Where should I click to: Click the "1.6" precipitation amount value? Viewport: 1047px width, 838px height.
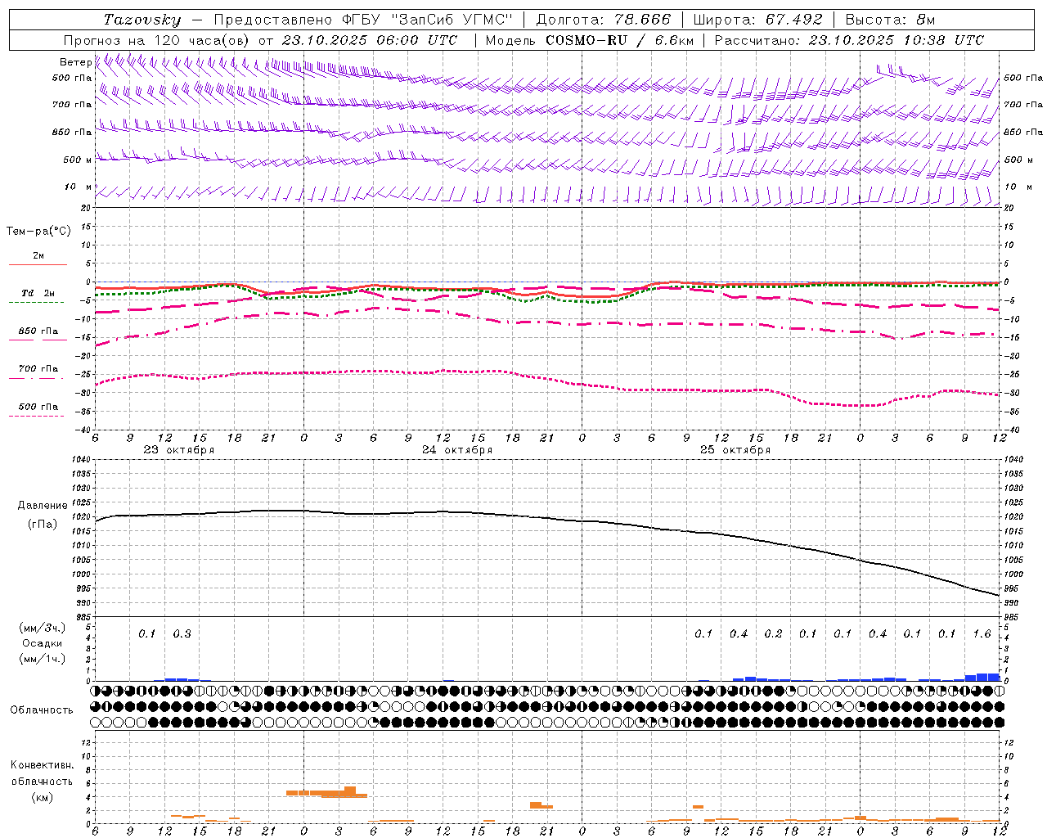982,633
